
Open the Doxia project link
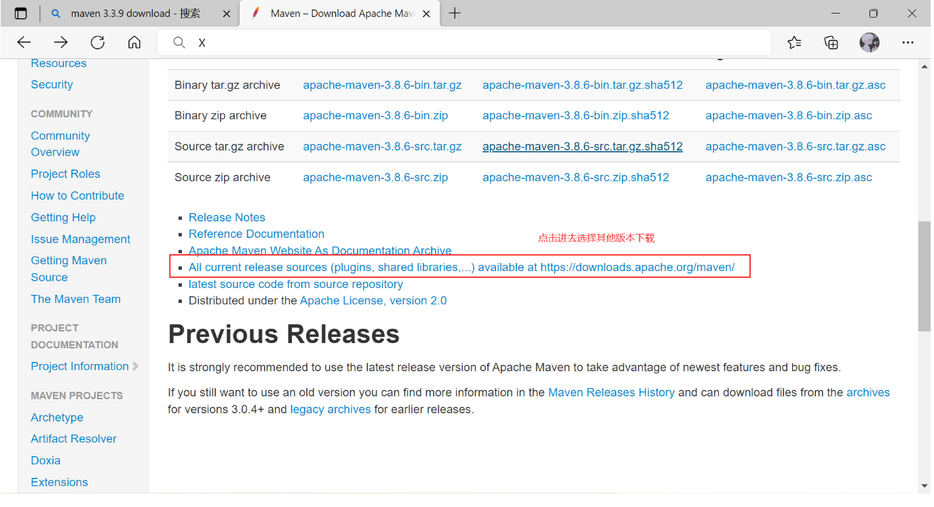[x=45, y=460]
